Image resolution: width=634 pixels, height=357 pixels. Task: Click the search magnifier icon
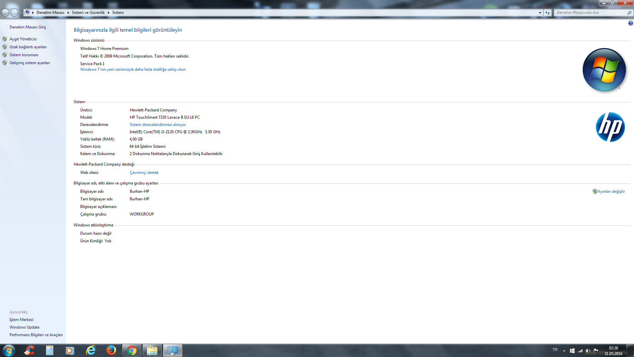pos(629,13)
